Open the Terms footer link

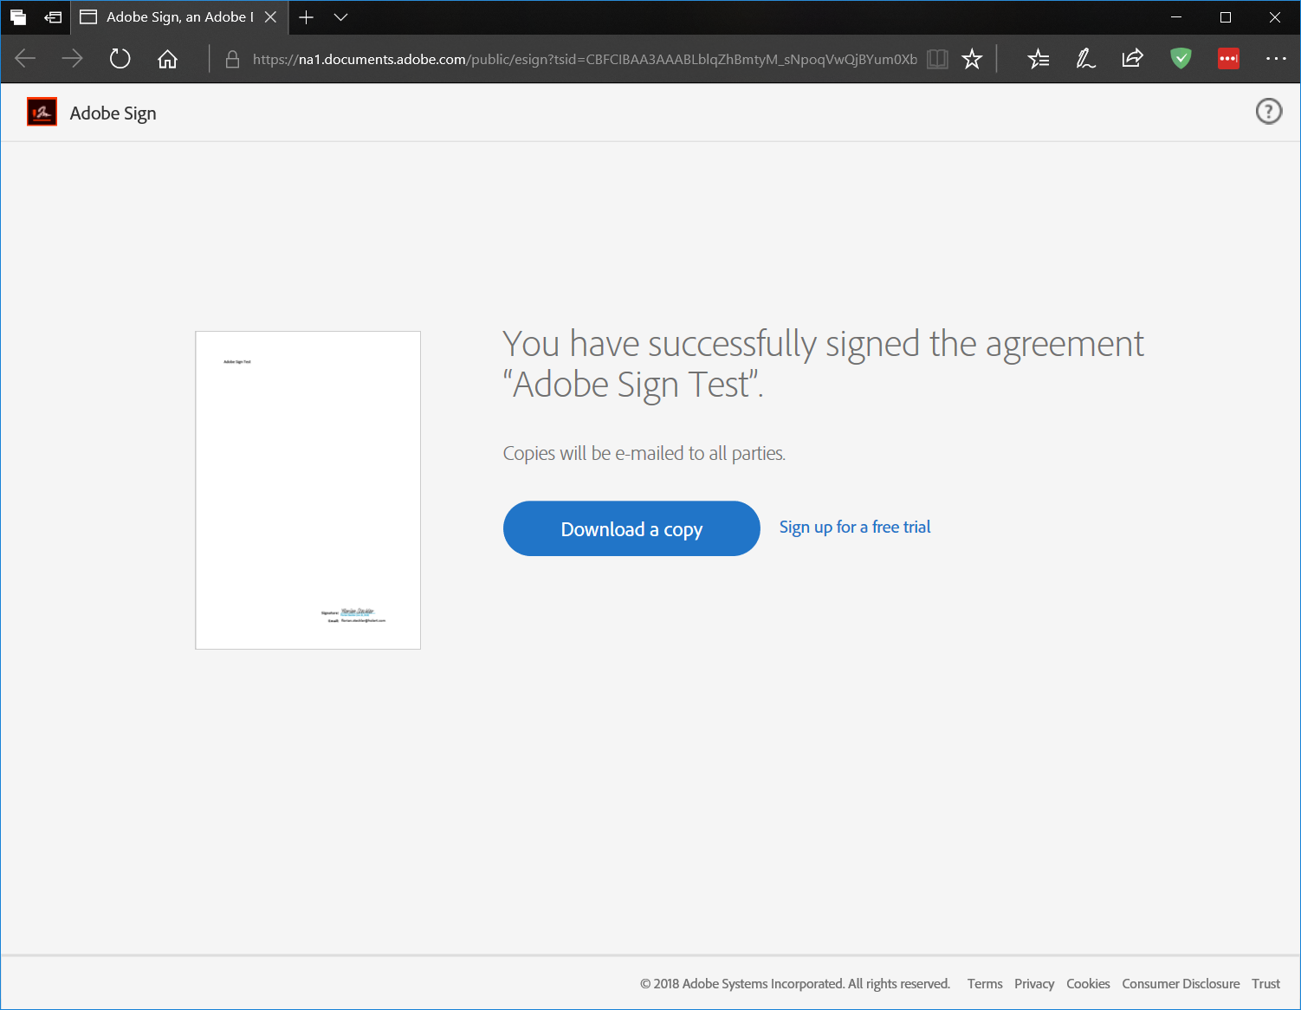pos(985,984)
